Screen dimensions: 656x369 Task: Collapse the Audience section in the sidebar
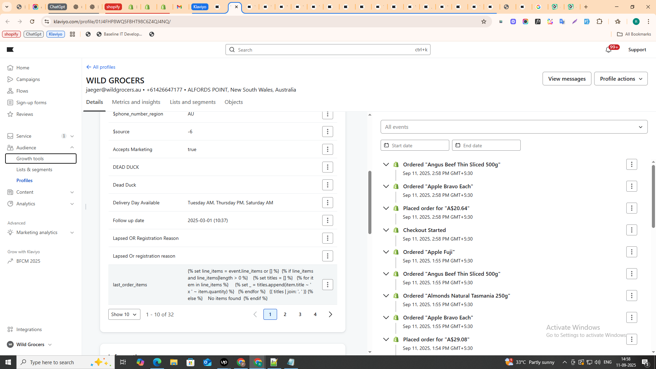click(x=72, y=147)
